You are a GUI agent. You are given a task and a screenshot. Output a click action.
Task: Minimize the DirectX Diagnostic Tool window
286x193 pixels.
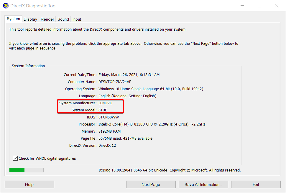(x=242, y=6)
